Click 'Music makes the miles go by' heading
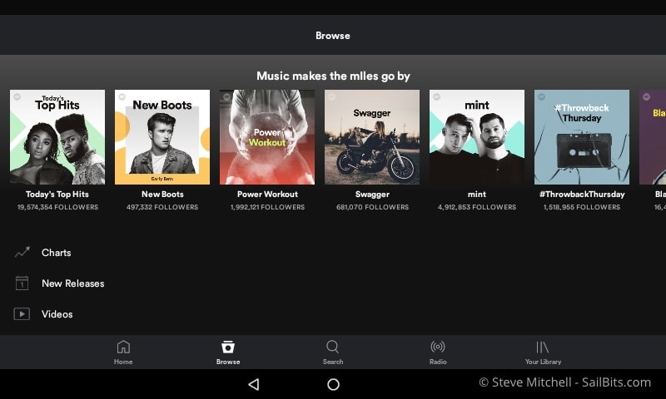Image resolution: width=666 pixels, height=399 pixels. [333, 76]
